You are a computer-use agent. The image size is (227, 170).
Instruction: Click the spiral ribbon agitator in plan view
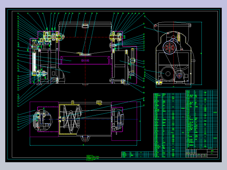click(x=72, y=119)
